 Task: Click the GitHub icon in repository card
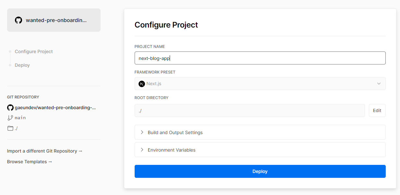pyautogui.click(x=18, y=20)
